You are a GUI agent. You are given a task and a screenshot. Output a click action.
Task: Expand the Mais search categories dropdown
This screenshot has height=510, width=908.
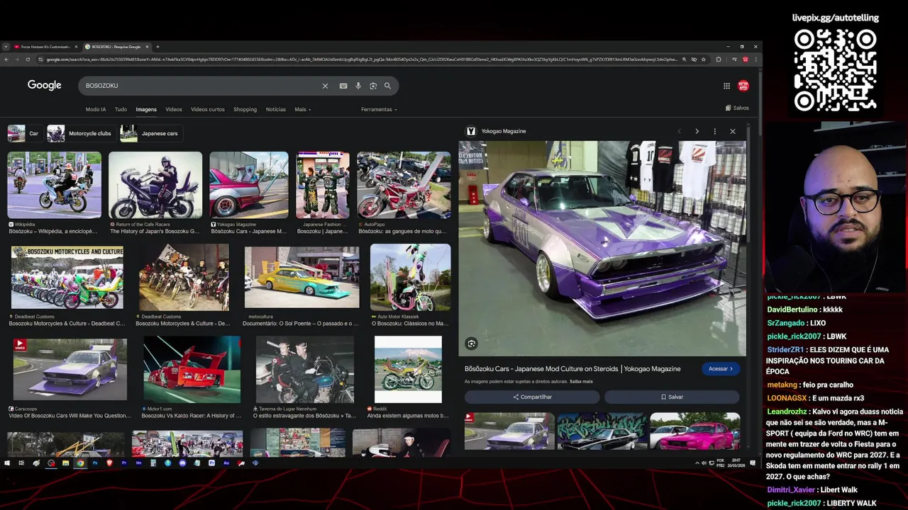pyautogui.click(x=303, y=110)
